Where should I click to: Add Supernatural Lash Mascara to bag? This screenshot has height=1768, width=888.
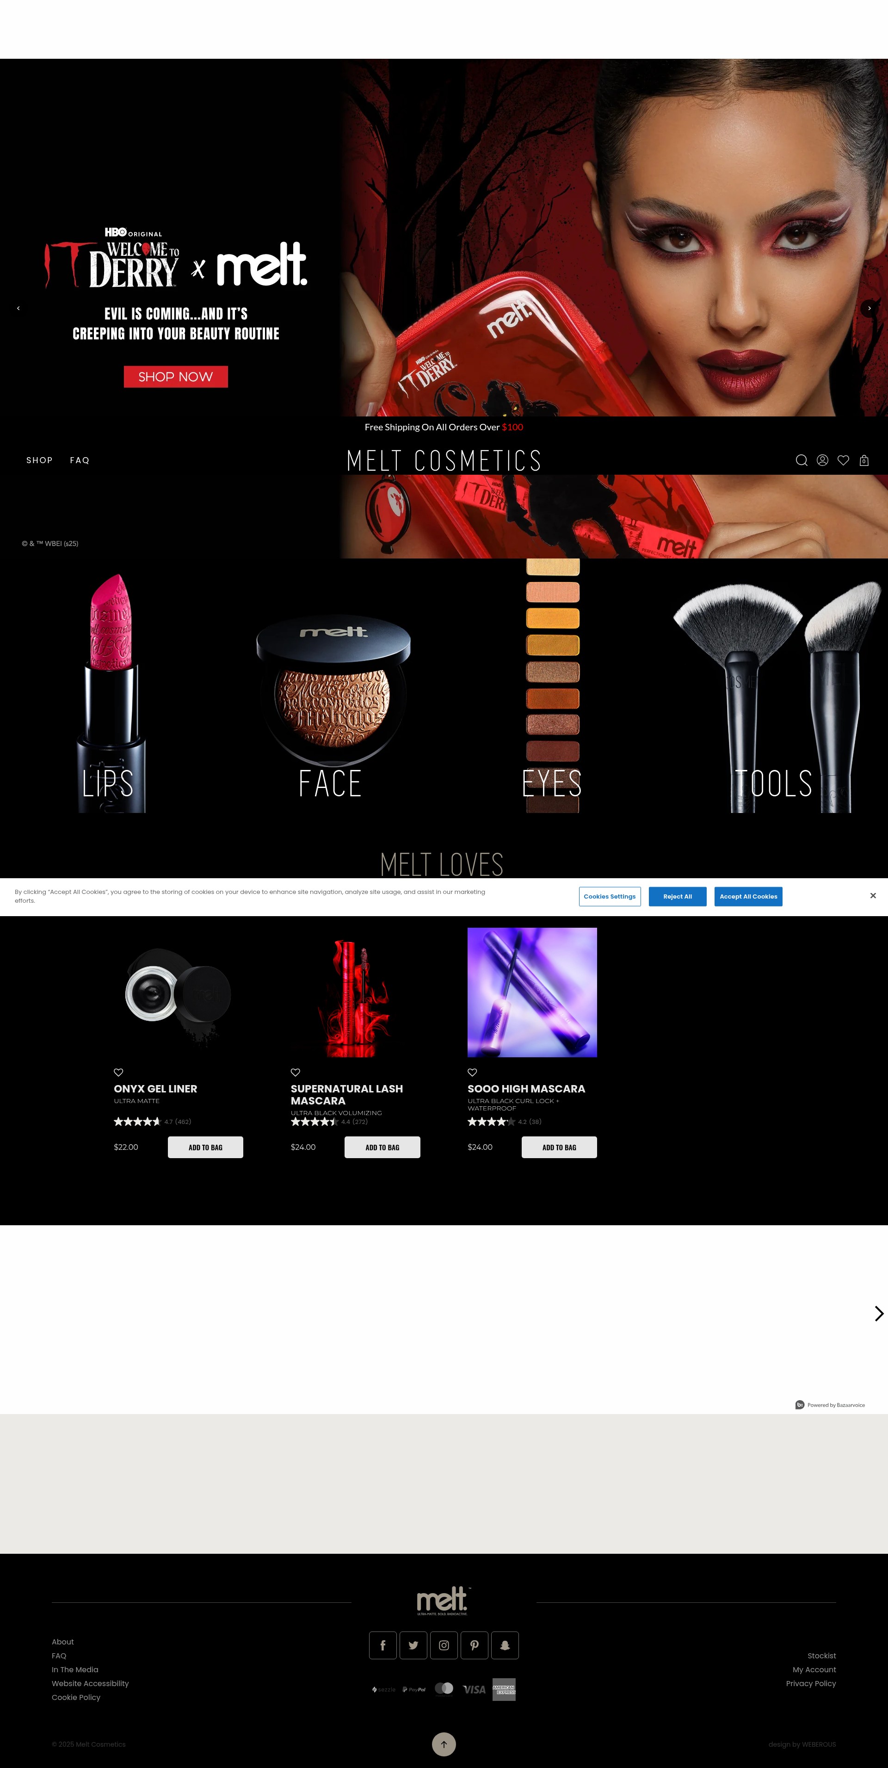click(x=382, y=1148)
